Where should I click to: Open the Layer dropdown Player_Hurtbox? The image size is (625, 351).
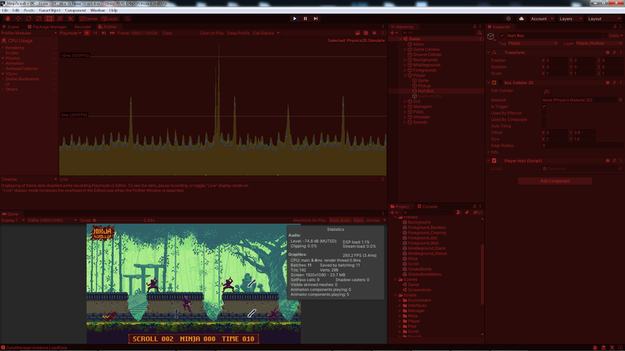coord(599,44)
